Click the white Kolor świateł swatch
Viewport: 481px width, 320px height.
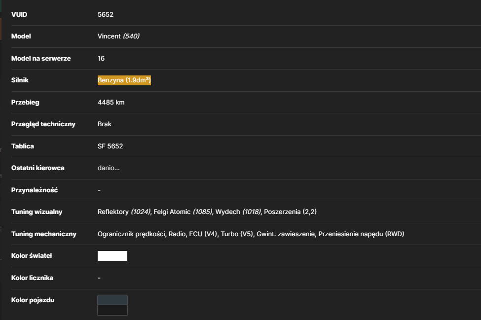112,255
